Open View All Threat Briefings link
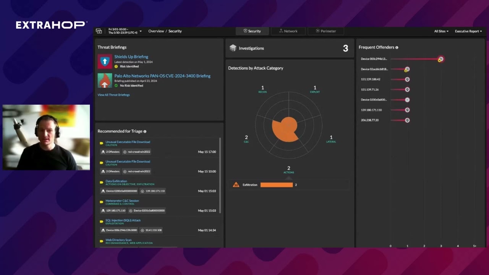The image size is (489, 275). pos(113,95)
